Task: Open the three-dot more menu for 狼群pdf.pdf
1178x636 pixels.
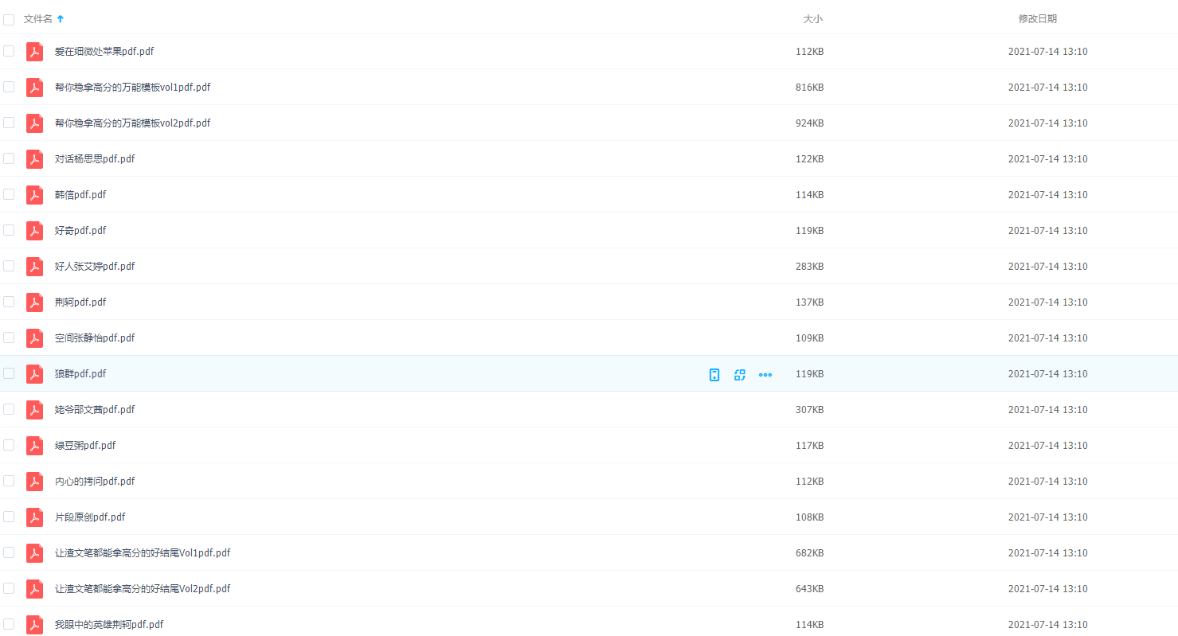Action: pos(765,374)
